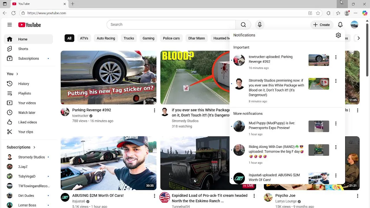The height and width of the screenshot is (208, 370).
Task: Open the Copilot sidebar icon
Action: 365,13
